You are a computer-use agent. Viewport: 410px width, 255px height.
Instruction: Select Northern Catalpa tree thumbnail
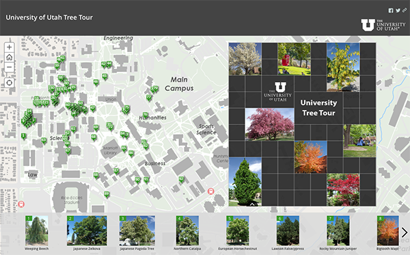(187, 230)
